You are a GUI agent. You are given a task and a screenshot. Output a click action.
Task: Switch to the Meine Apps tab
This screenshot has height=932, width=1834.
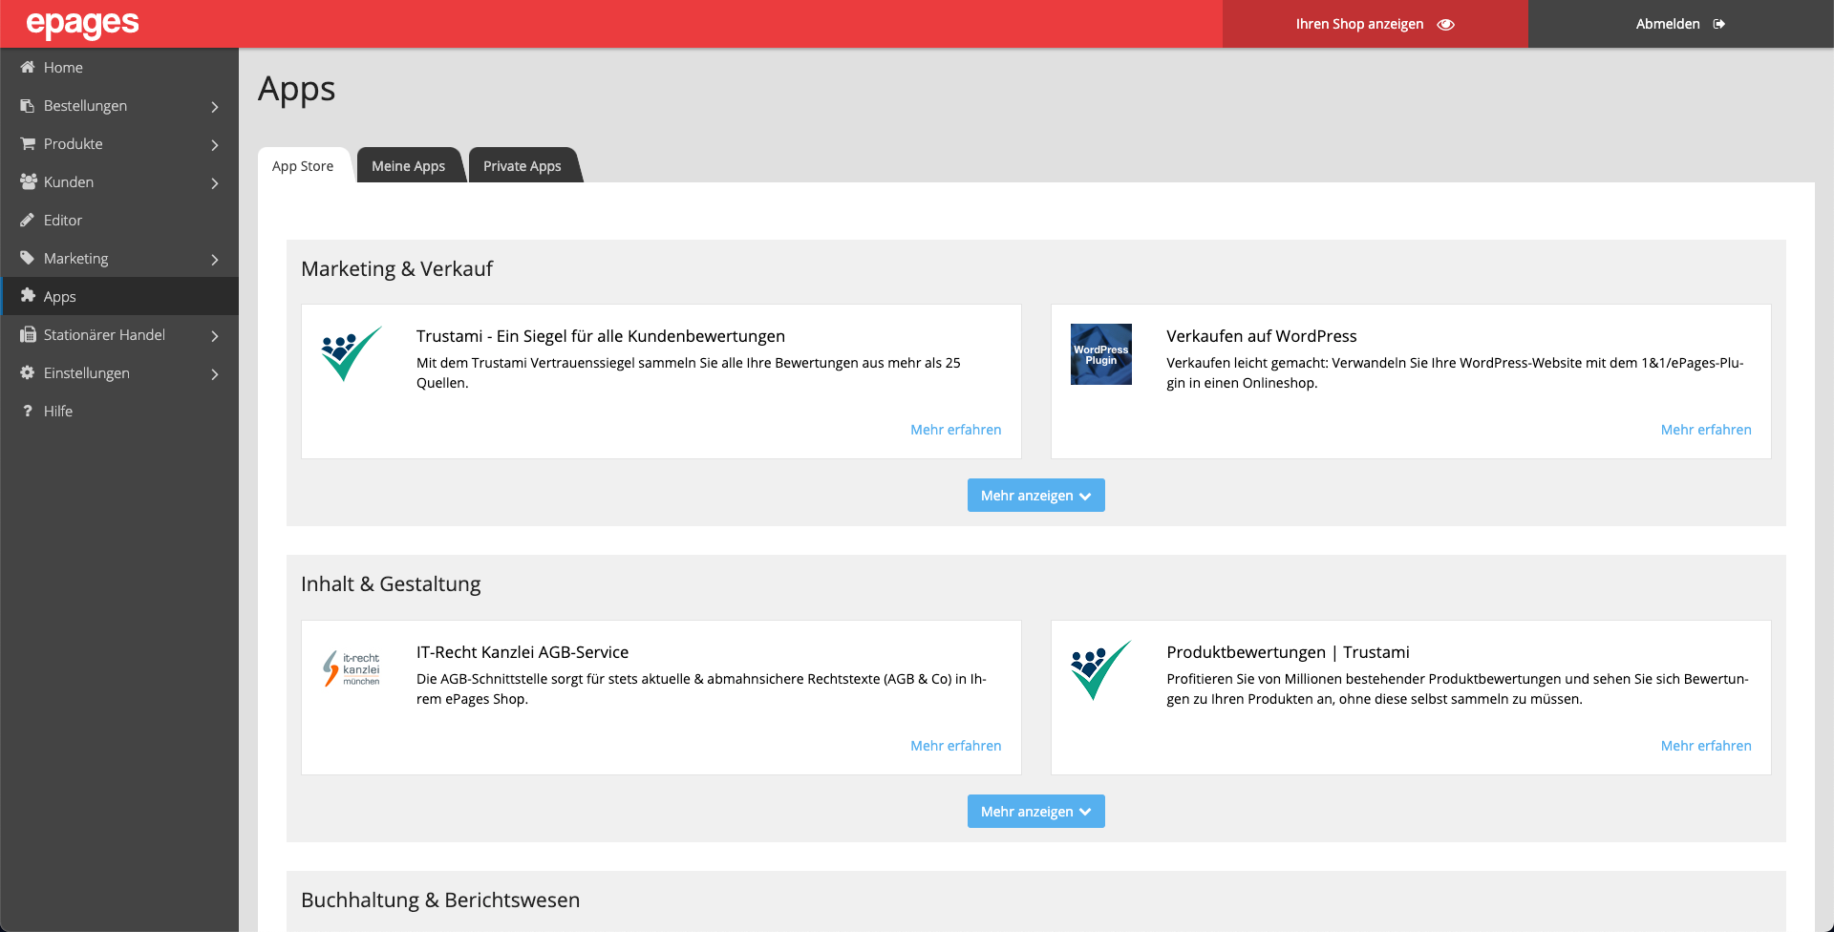408,166
